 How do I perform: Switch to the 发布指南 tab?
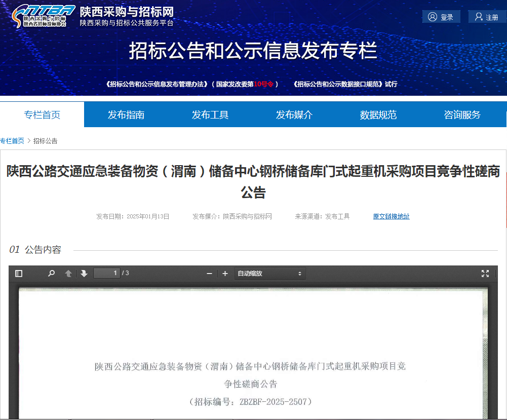(x=126, y=114)
